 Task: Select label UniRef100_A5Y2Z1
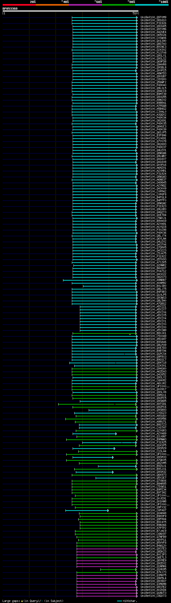tap(153, 307)
